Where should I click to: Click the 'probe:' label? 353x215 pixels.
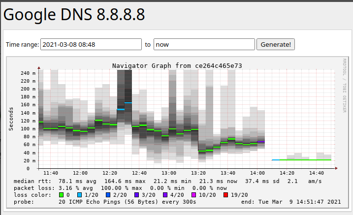pos(24,202)
